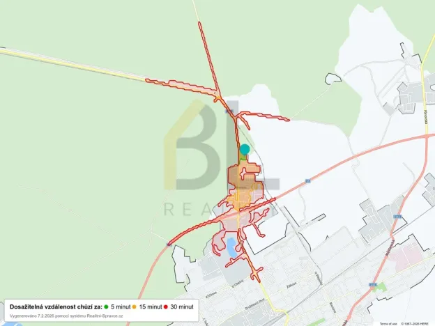Open the Terms of use link
Viewport: 435px width, 326px height.
click(x=388, y=324)
